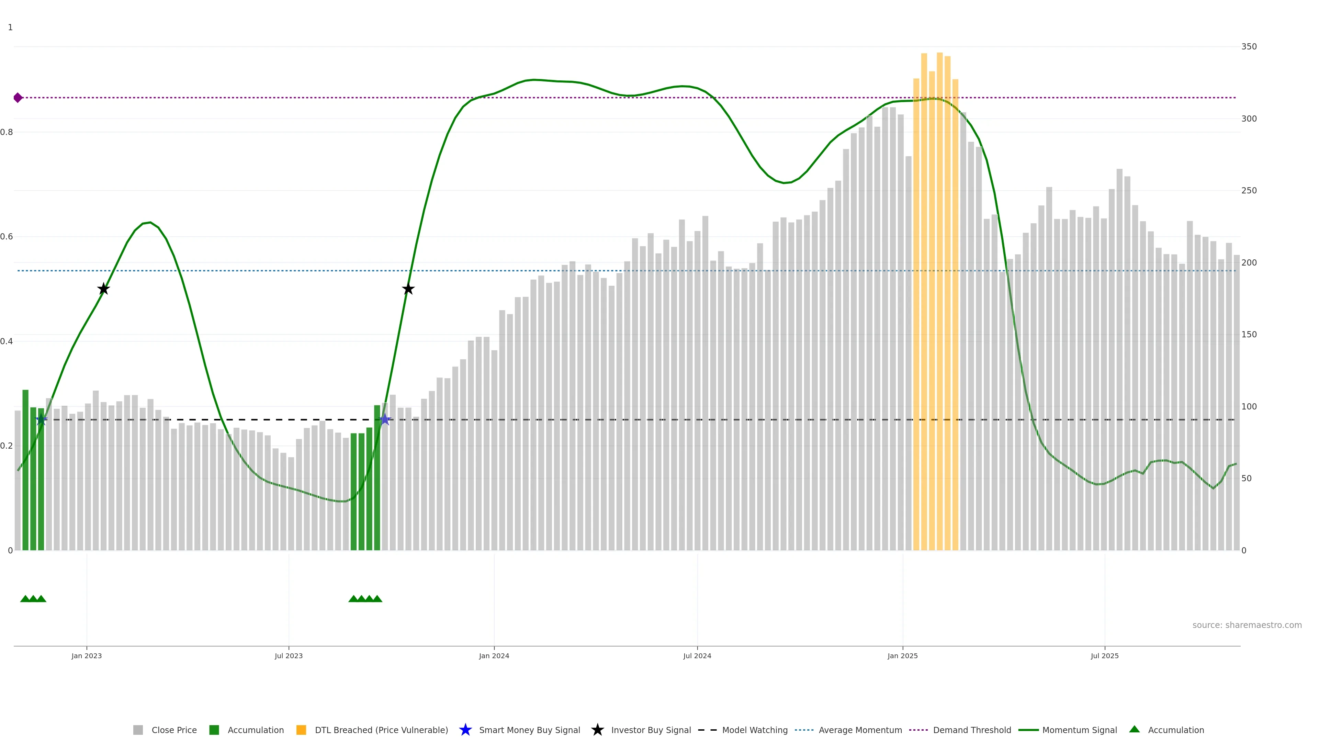
Task: Click the Jan 2024 axis label
Action: tap(494, 656)
